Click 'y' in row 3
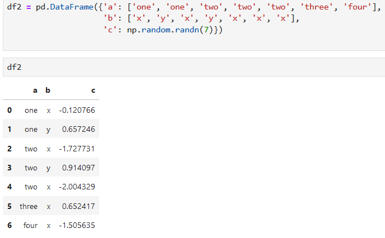Screen dimensions: 385x238 48,168
